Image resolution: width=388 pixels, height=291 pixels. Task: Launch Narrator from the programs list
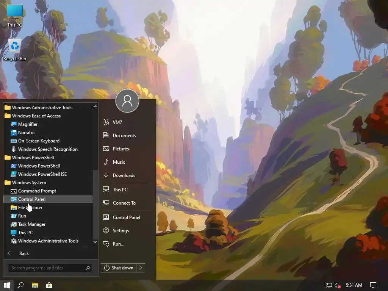click(48, 133)
